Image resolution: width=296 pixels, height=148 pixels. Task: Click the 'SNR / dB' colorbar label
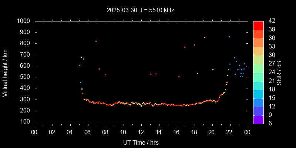pyautogui.click(x=279, y=73)
